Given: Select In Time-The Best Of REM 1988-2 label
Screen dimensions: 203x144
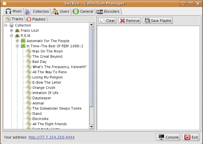Looking at the screenshot, I should point(55,46).
